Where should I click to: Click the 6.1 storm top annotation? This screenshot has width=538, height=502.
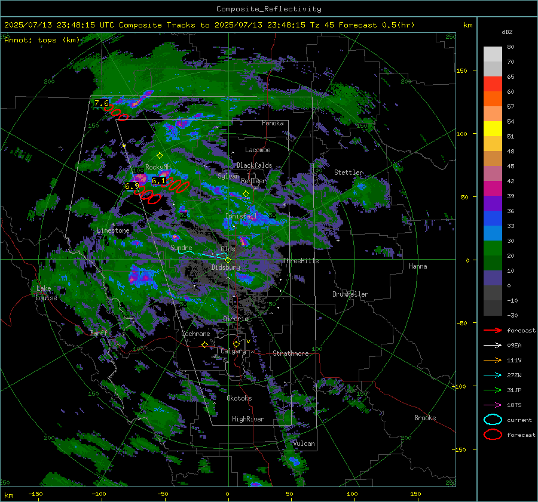(158, 181)
